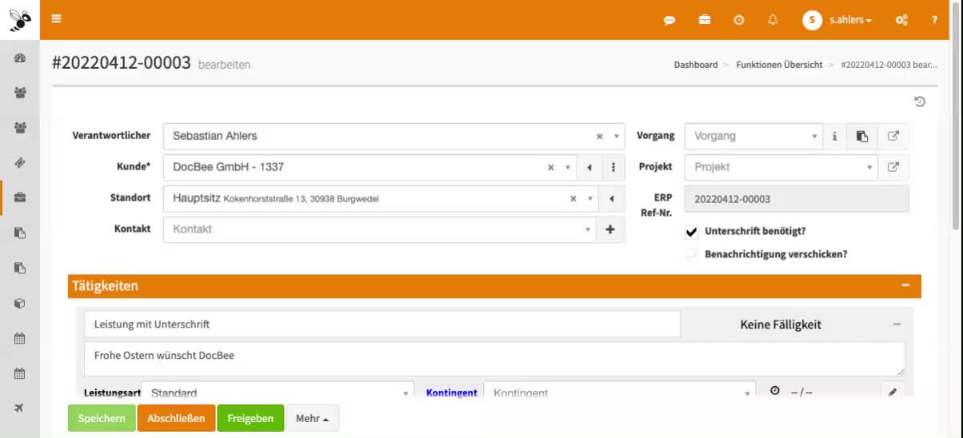Viewport: 963px width, 438px height.
Task: Click the Leistung mit Unterschrift title field
Action: click(382, 325)
